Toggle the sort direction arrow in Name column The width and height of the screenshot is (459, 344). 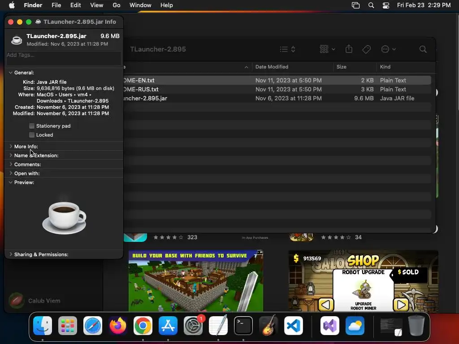[246, 67]
